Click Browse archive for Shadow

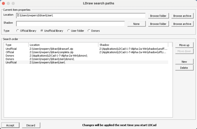[x=182, y=24]
